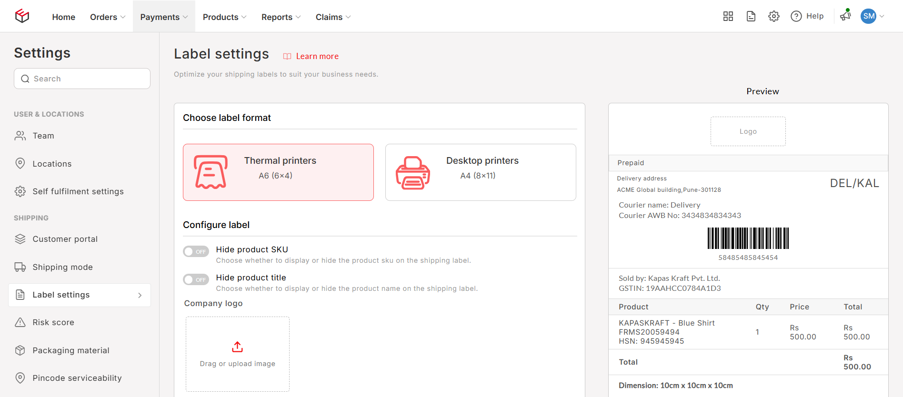Open Packaging material settings
This screenshot has height=397, width=903.
[70, 350]
